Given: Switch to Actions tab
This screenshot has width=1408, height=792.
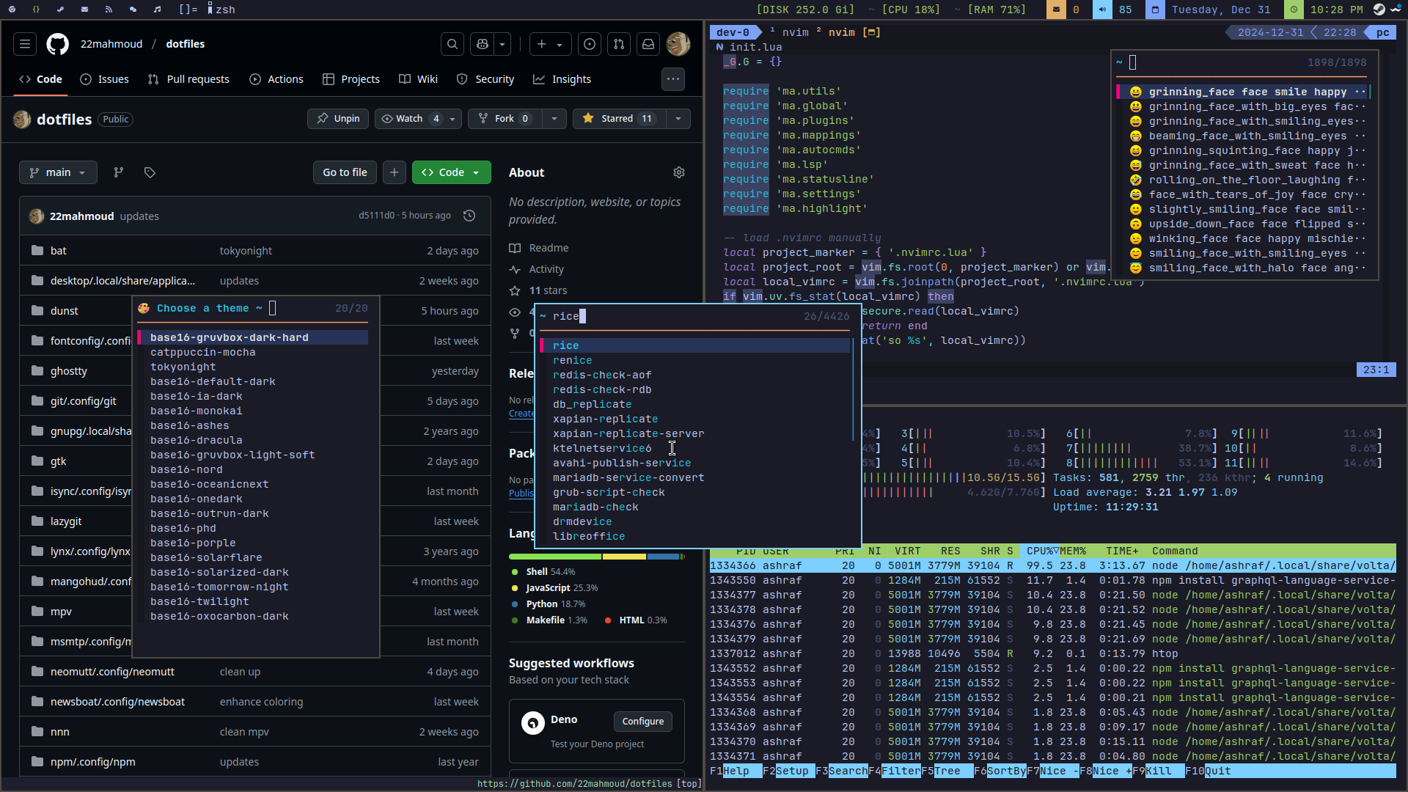Looking at the screenshot, I should coord(276,79).
